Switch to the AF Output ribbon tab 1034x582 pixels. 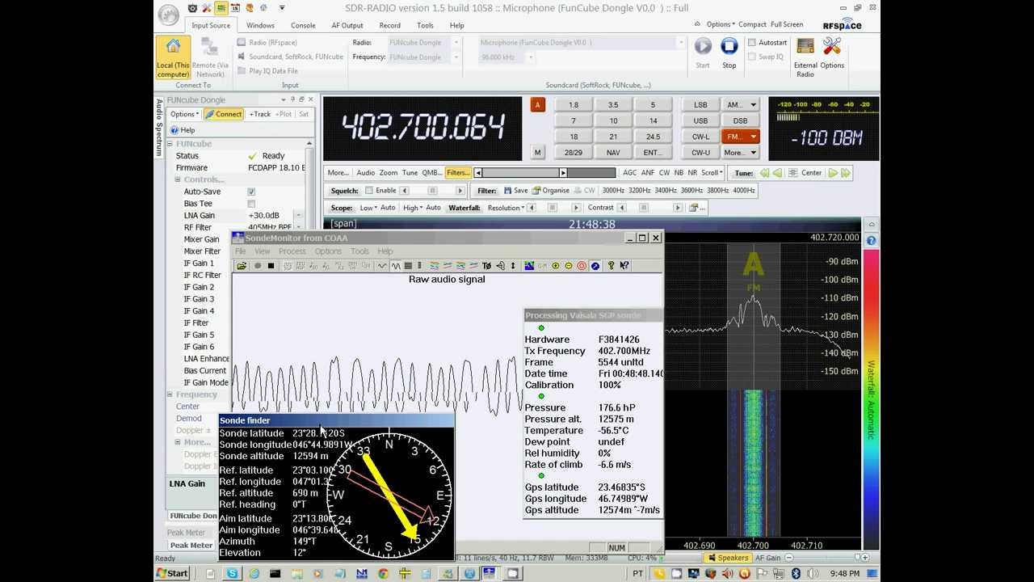pos(347,25)
